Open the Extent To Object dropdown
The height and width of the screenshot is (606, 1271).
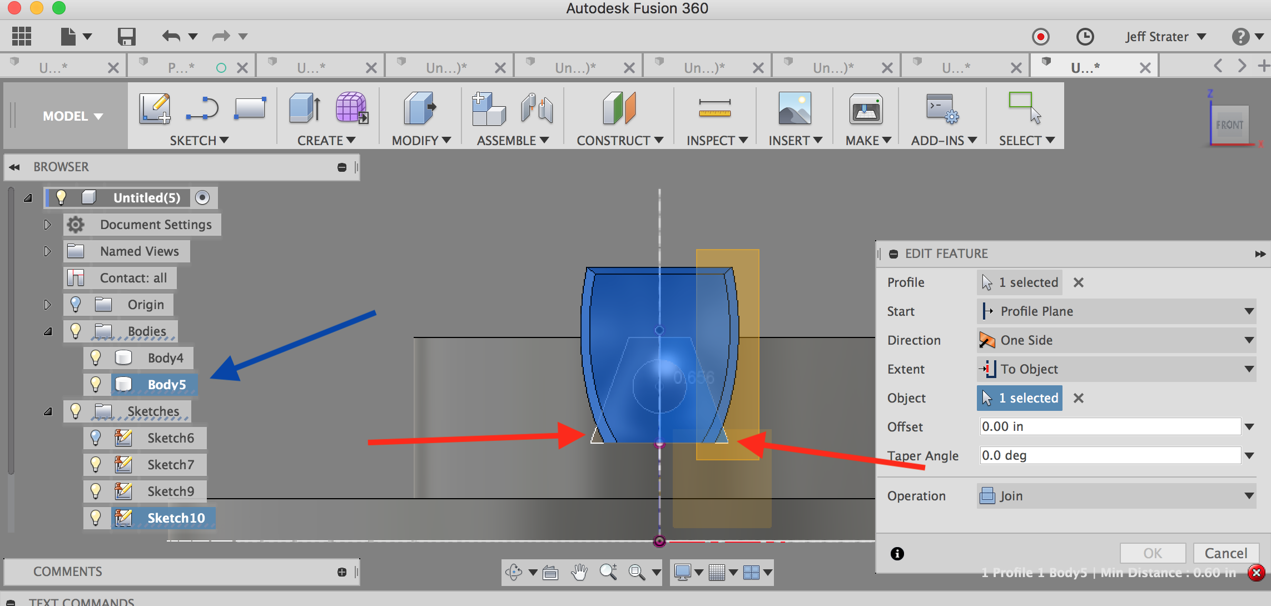point(1116,369)
